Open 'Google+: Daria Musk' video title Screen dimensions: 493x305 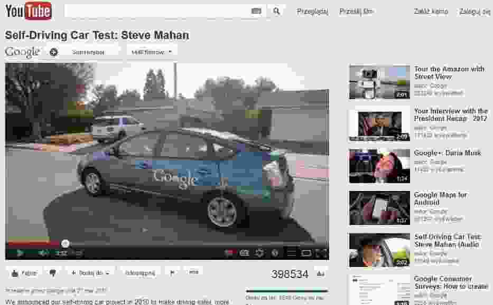pyautogui.click(x=448, y=153)
